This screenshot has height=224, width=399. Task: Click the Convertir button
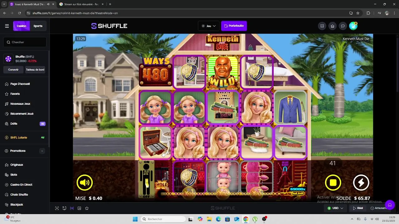[x=13, y=70]
